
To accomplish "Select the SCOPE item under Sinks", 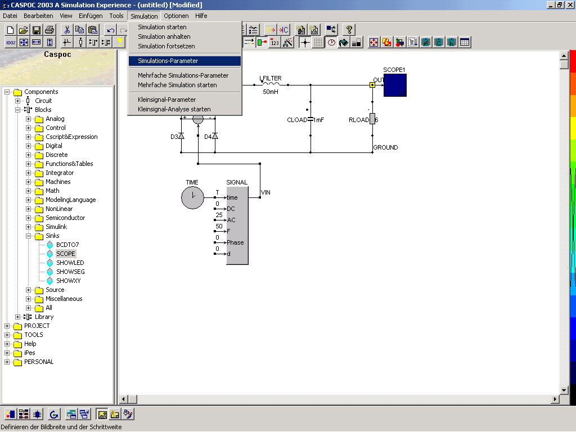I will coord(66,254).
